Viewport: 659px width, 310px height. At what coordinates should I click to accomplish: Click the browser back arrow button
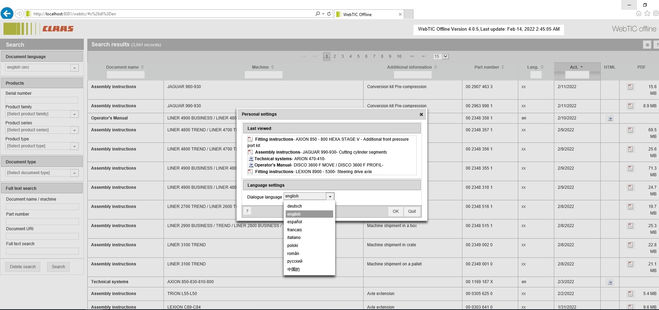(x=7, y=14)
